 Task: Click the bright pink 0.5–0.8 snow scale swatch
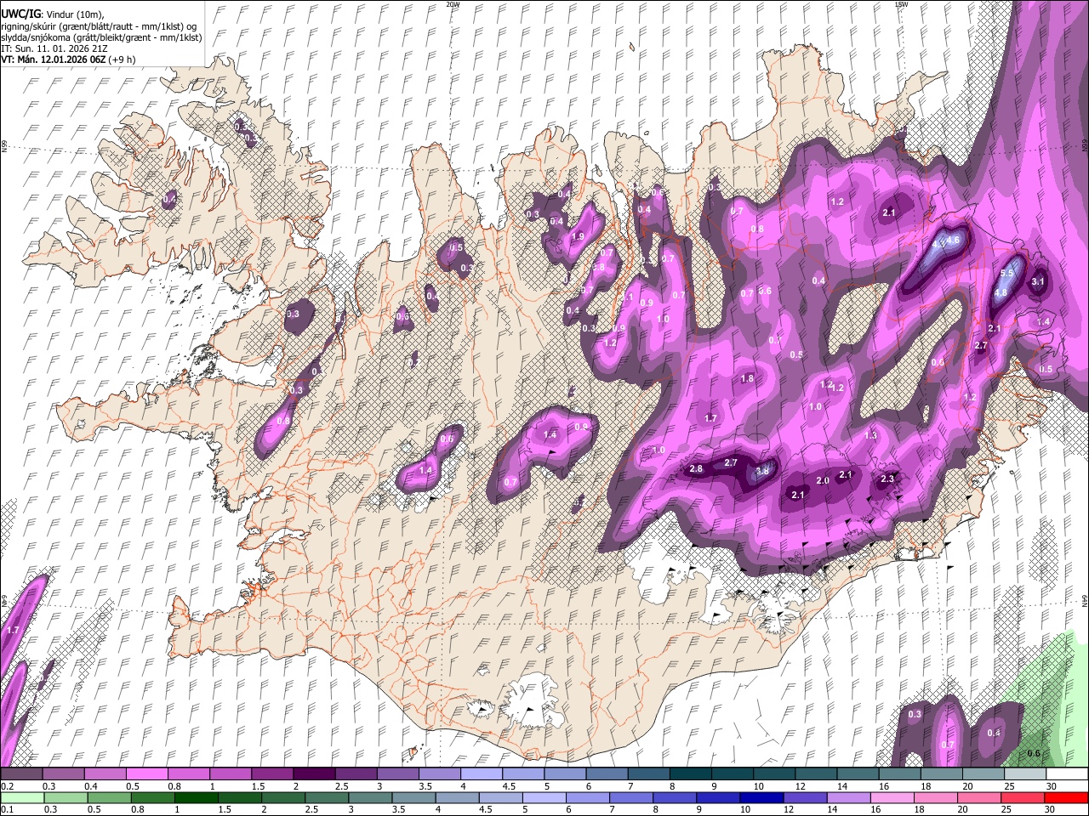point(146,773)
